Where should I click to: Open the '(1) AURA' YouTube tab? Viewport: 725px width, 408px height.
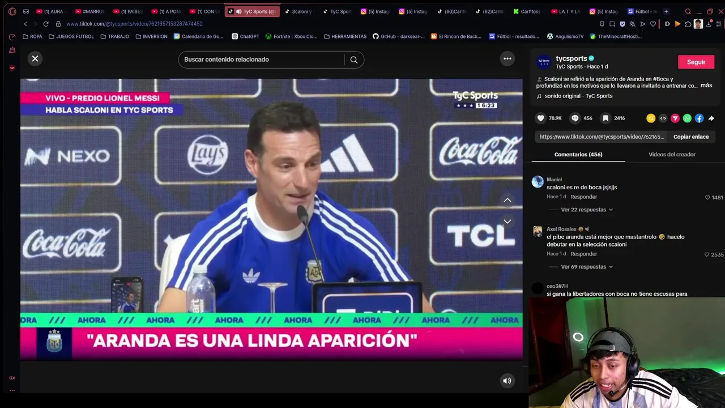50,11
